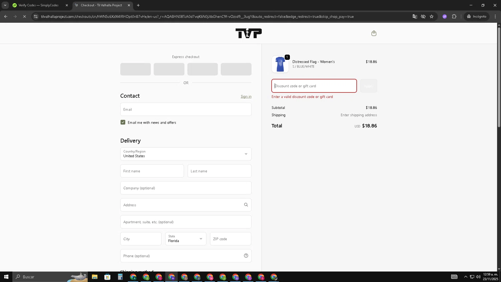Click the Phone (optional) field
The width and height of the screenshot is (501, 282).
point(186,256)
